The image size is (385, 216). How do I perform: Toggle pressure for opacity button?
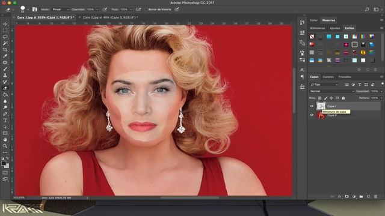(105, 10)
